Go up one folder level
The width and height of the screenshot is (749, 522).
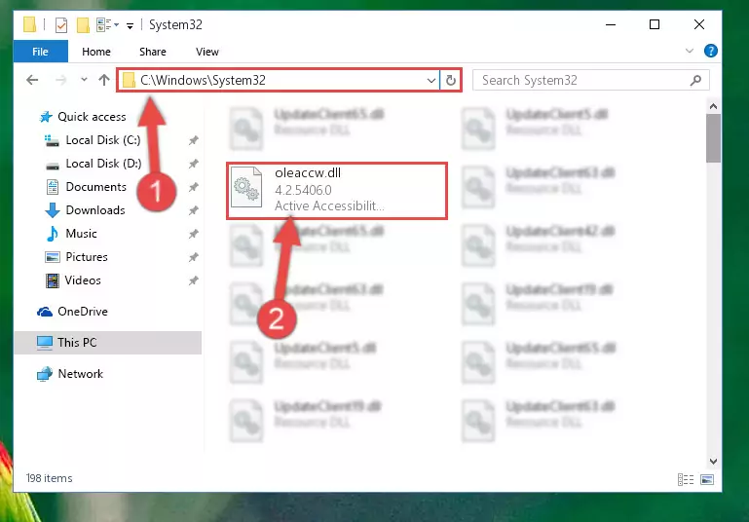[x=104, y=80]
